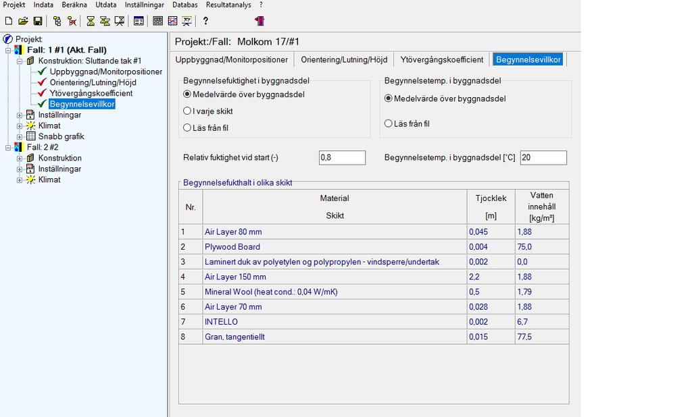Run all cases with double hourglass icon

pos(105,21)
